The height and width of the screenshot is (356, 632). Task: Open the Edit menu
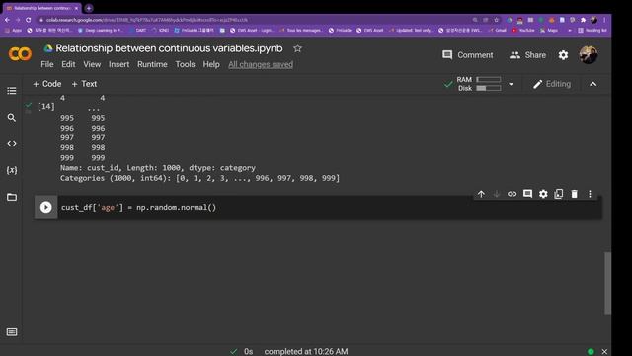(68, 64)
